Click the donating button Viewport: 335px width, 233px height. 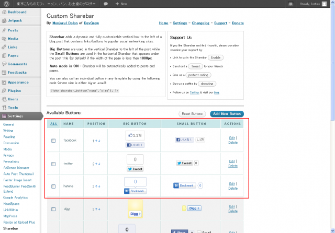click(207, 84)
